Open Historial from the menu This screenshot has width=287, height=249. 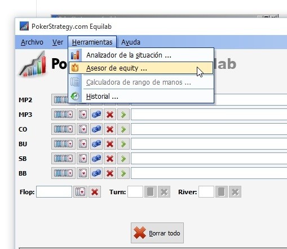pos(141,97)
